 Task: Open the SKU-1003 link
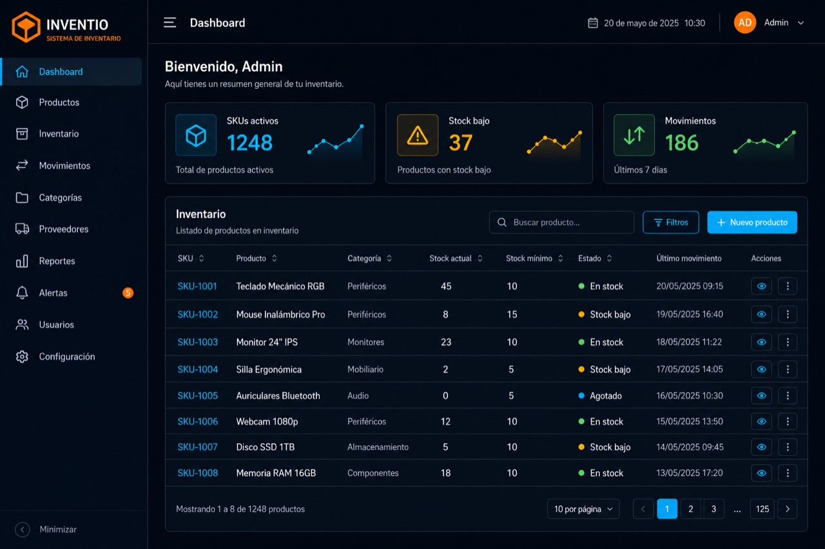197,342
